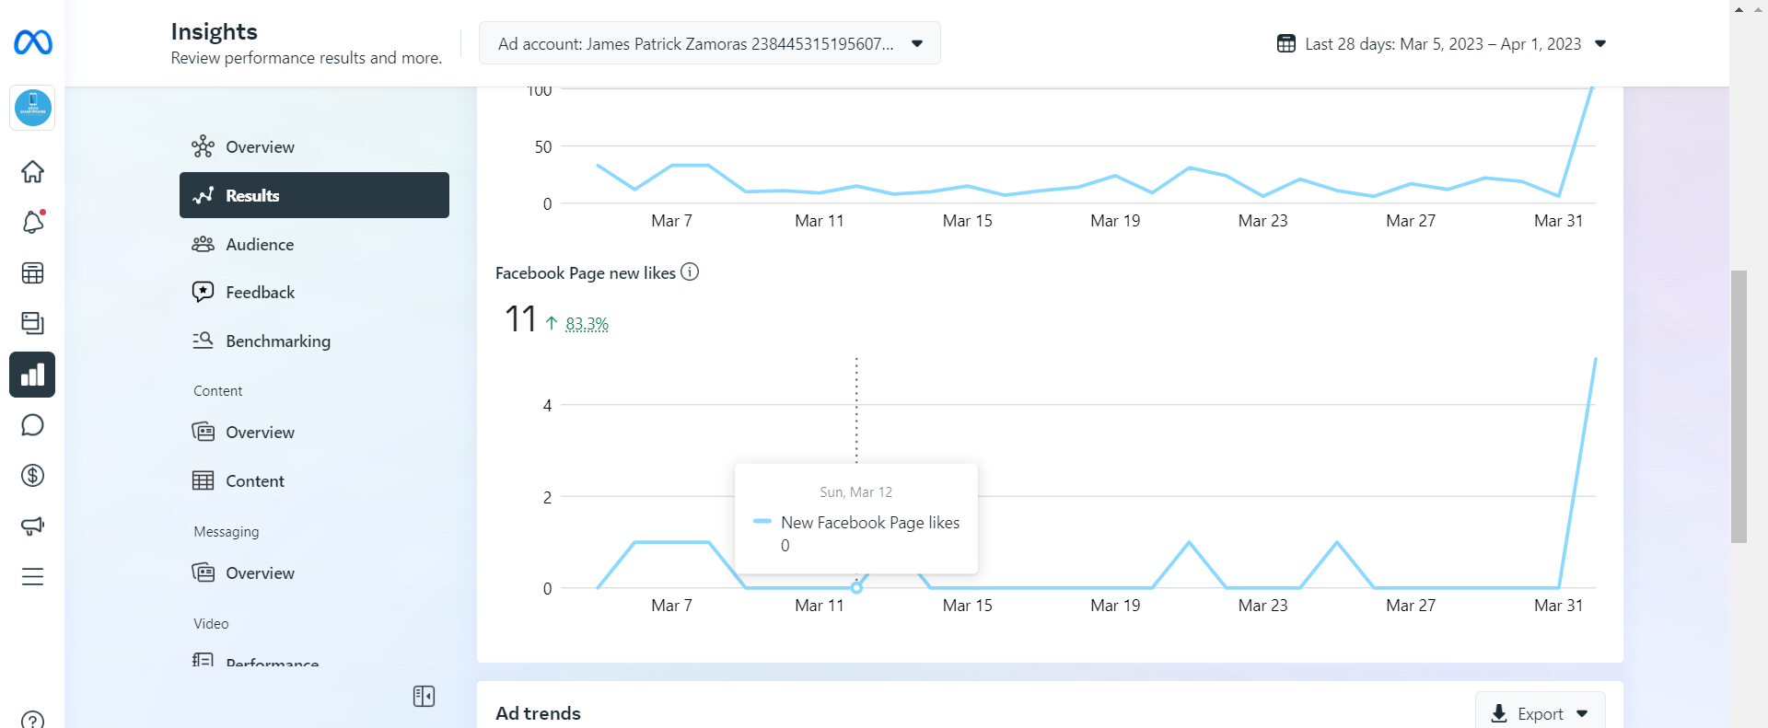Screen dimensions: 1768x728
Task: Select Audience in the Insights menu
Action: [x=260, y=245]
